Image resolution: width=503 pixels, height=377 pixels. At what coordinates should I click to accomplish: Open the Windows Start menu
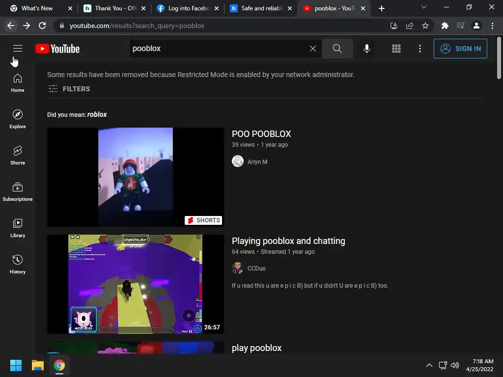[16, 365]
